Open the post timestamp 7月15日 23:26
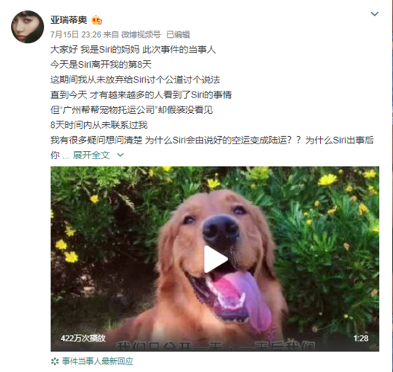Screen dimensions: 393x372 (76, 34)
